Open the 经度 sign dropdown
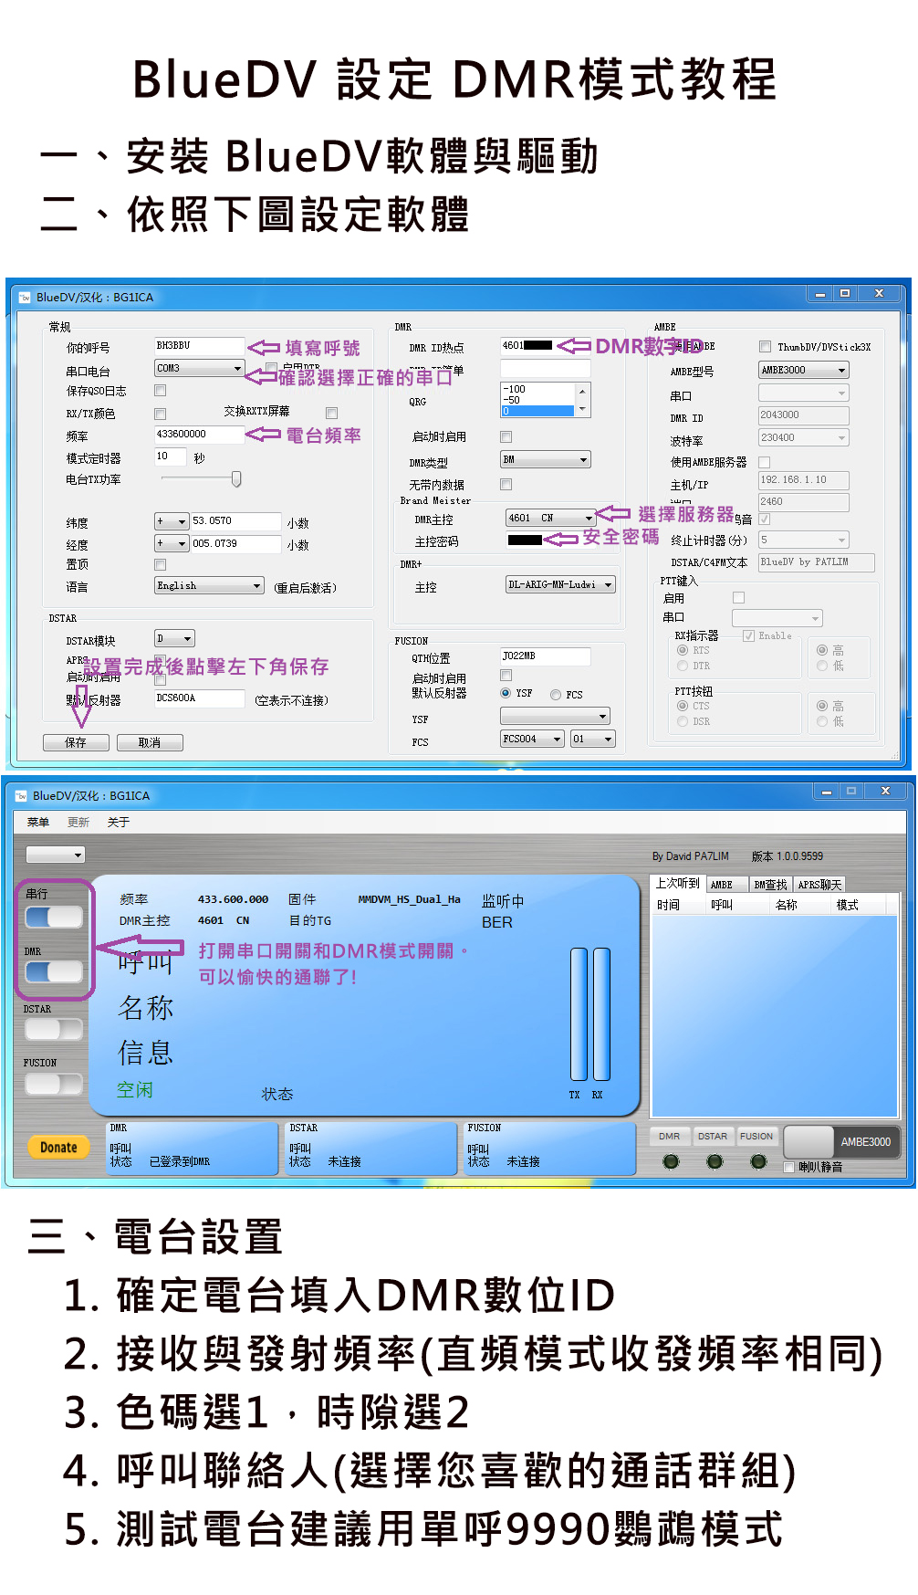This screenshot has width=918, height=1595. point(172,543)
